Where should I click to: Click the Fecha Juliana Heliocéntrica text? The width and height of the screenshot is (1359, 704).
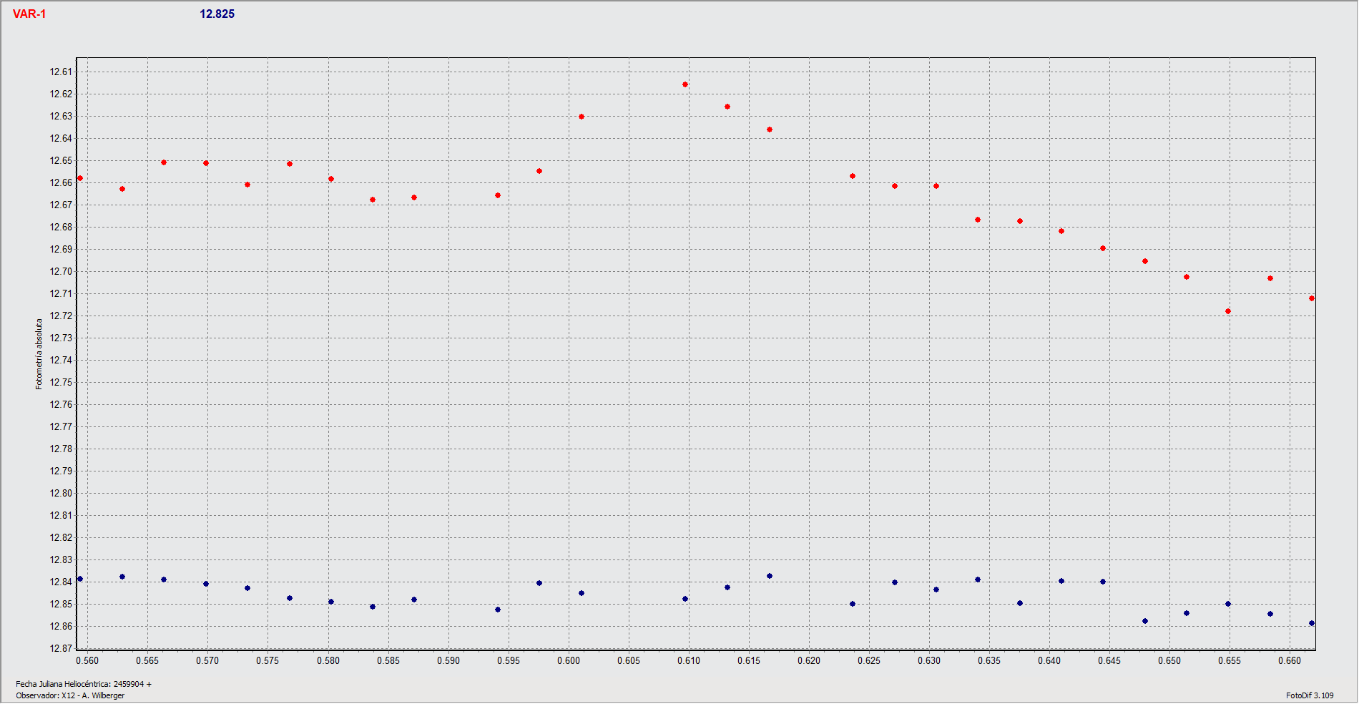click(84, 684)
